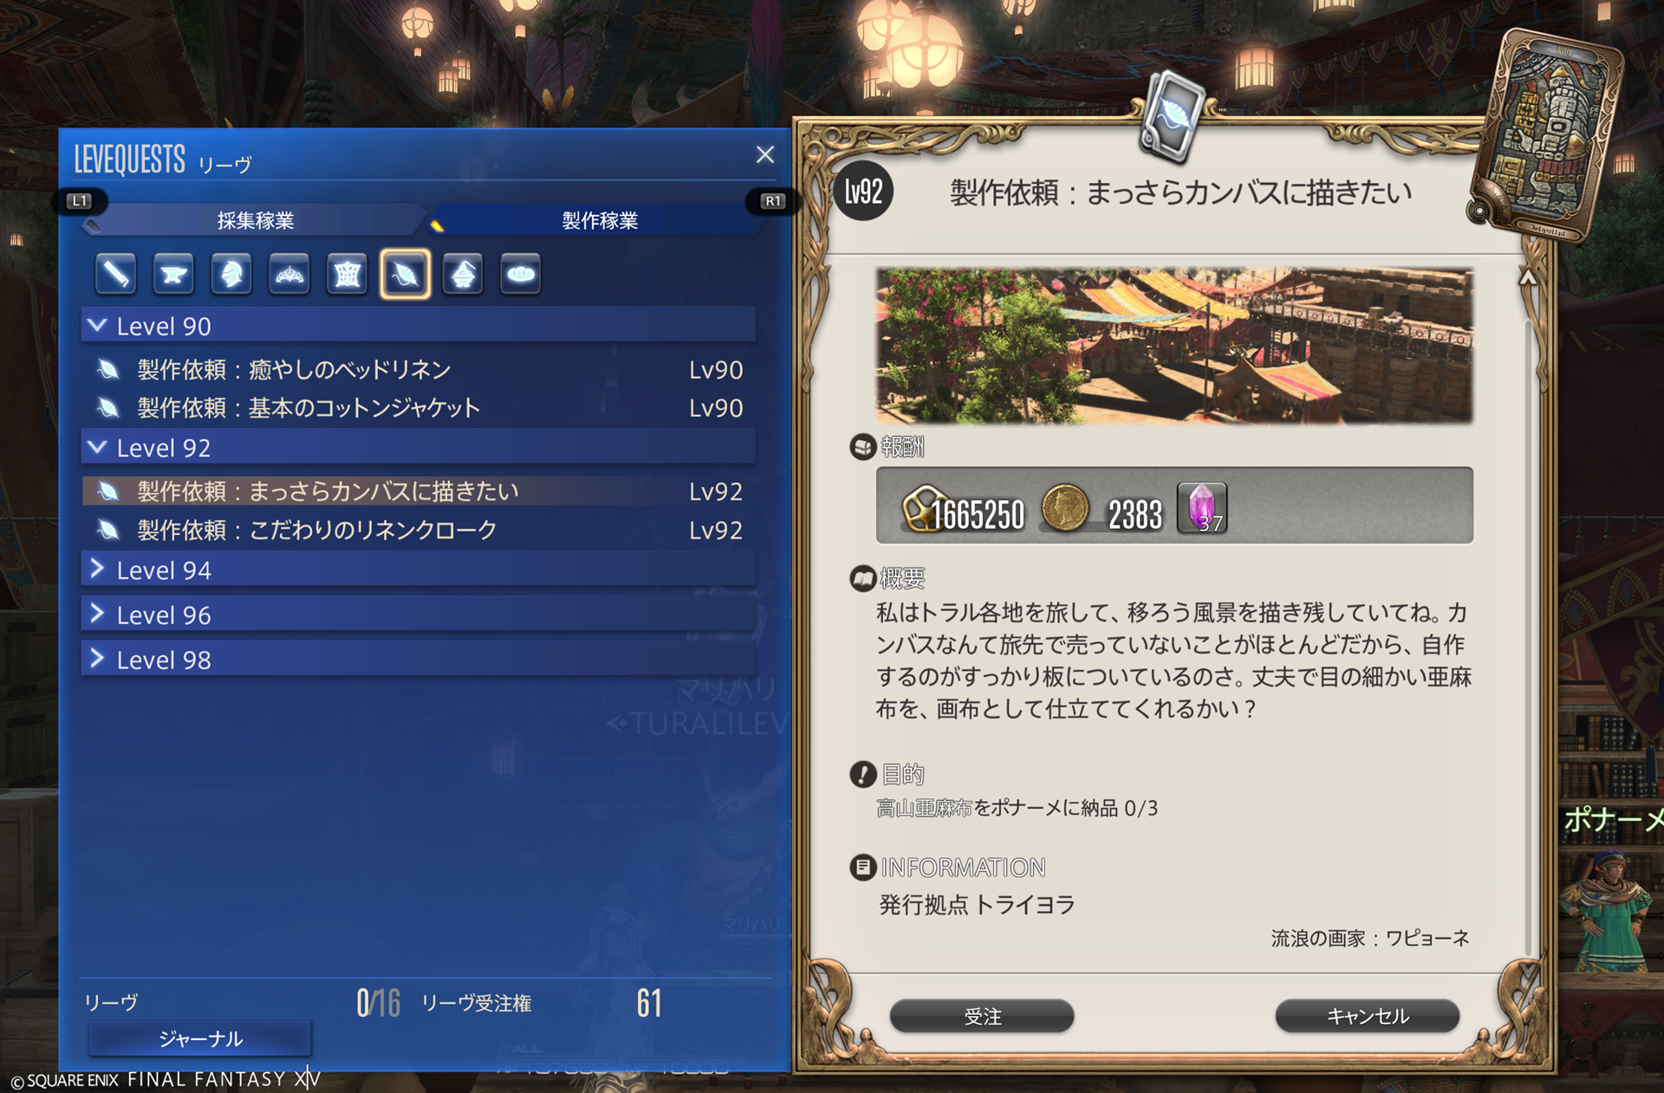1664x1093 pixels.
Task: Open the ジャーナル journal button
Action: pos(200,1038)
